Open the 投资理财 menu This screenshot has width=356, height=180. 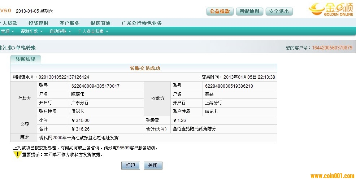point(38,23)
